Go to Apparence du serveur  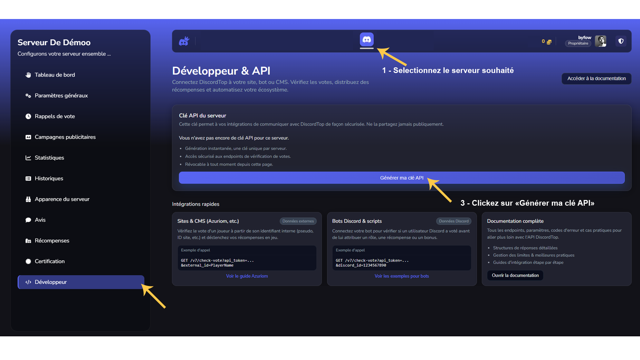point(62,199)
